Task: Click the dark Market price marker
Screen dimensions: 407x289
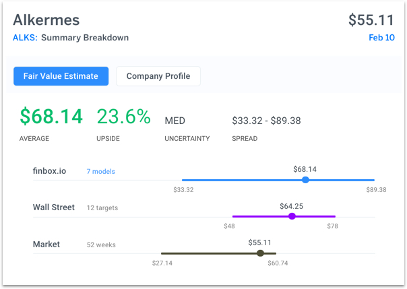Action: [260, 253]
